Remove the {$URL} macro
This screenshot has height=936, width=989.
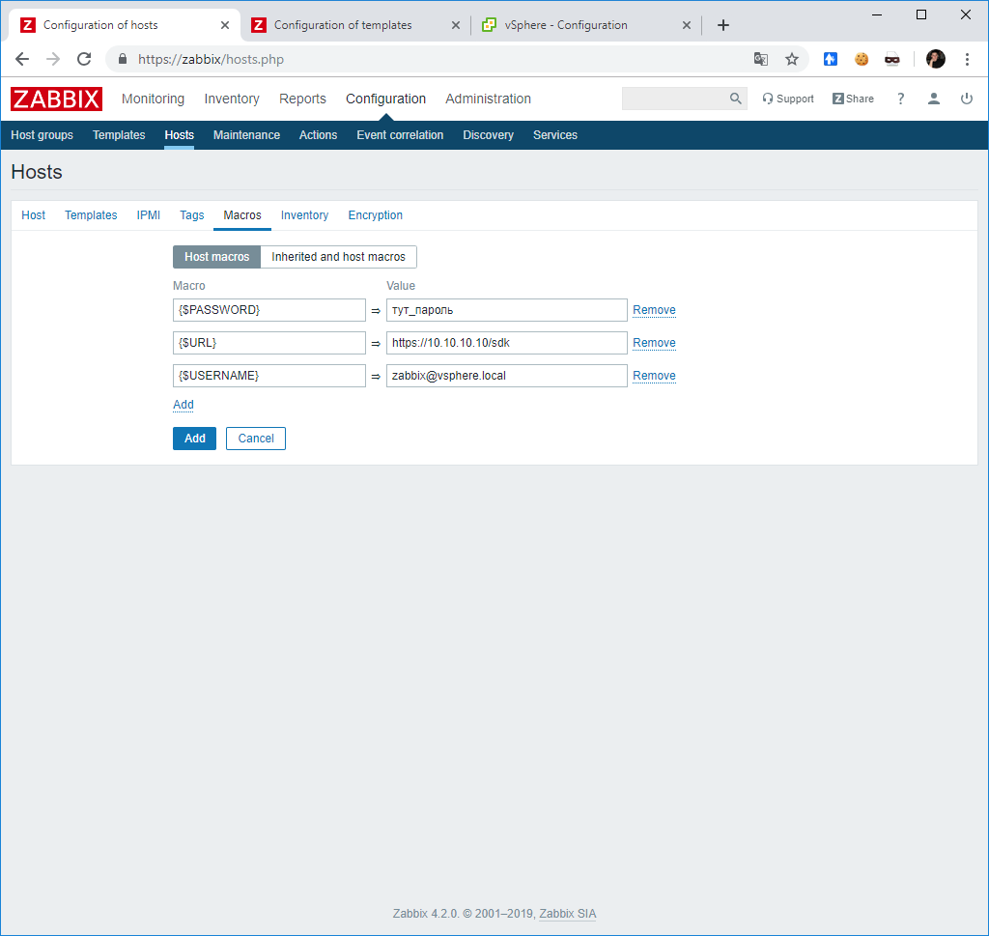coord(654,343)
